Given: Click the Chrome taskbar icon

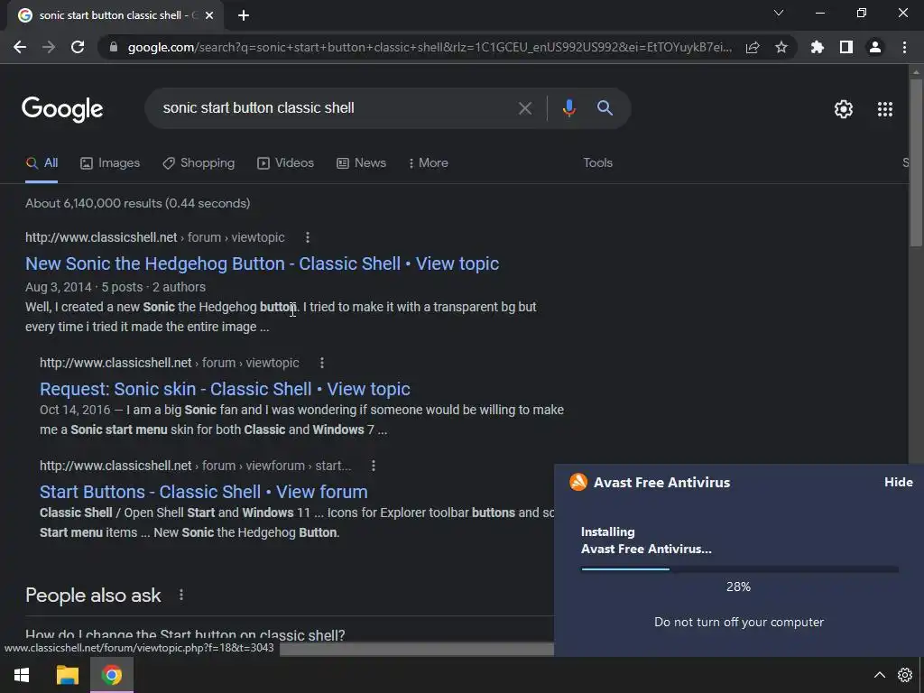Looking at the screenshot, I should click(x=111, y=675).
